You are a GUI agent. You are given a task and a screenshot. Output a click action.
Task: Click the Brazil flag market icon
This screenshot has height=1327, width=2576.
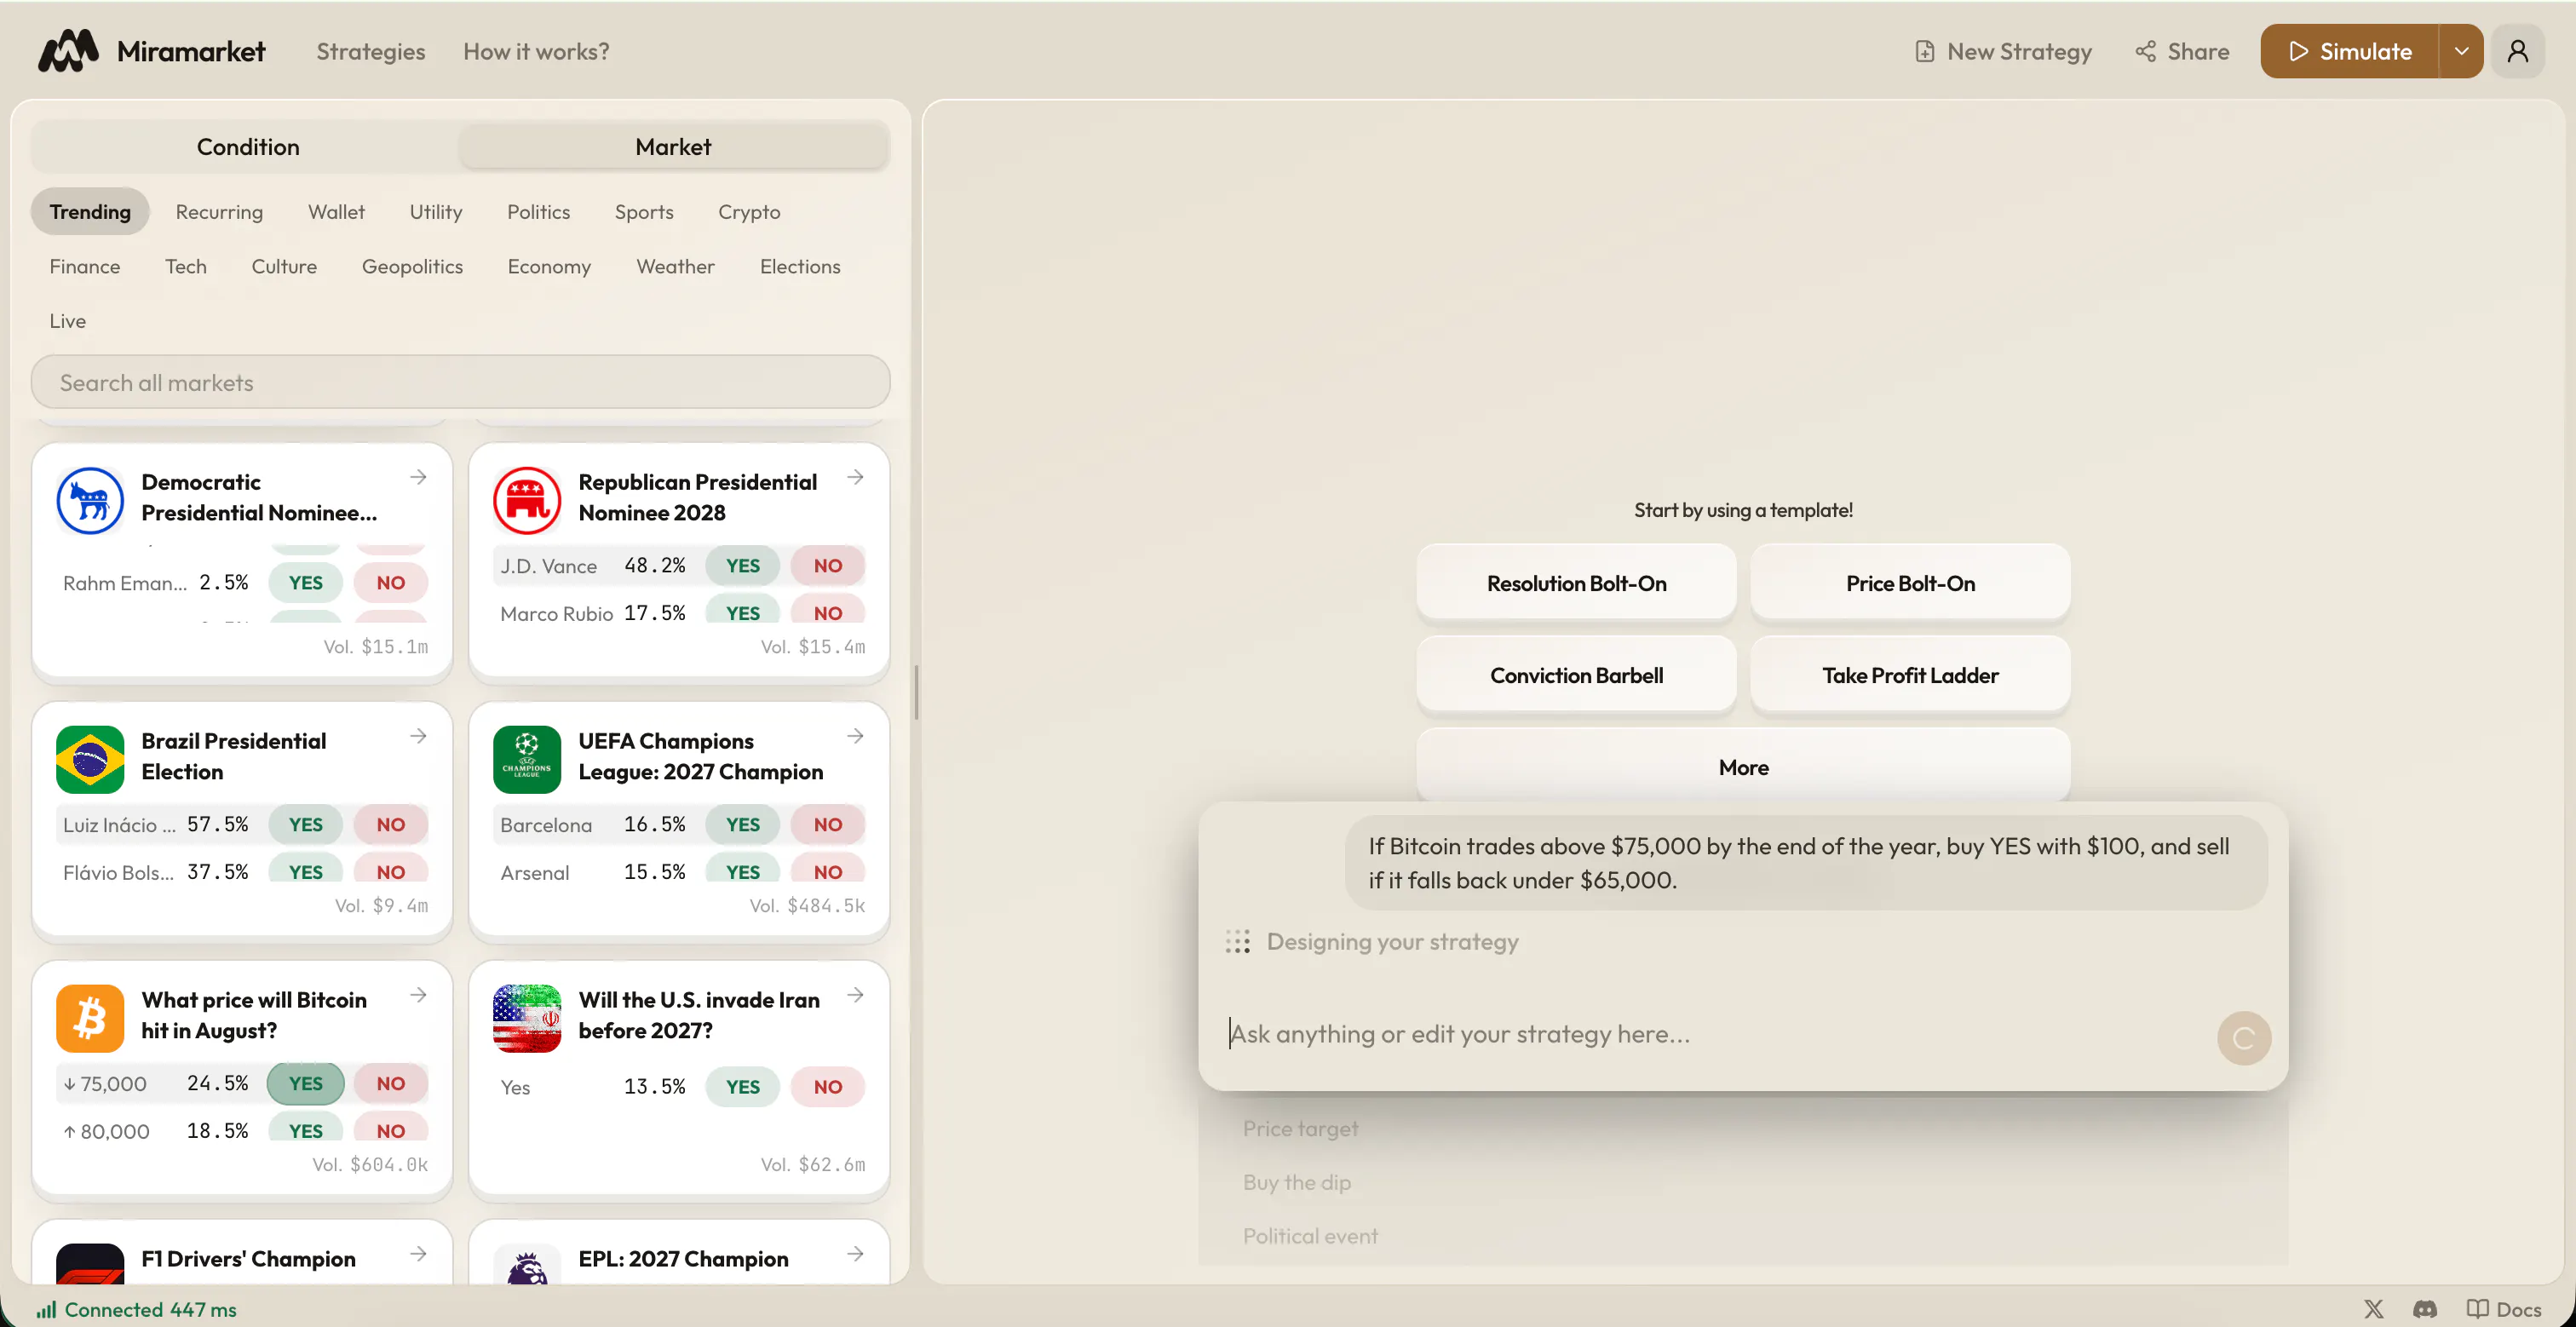point(90,760)
